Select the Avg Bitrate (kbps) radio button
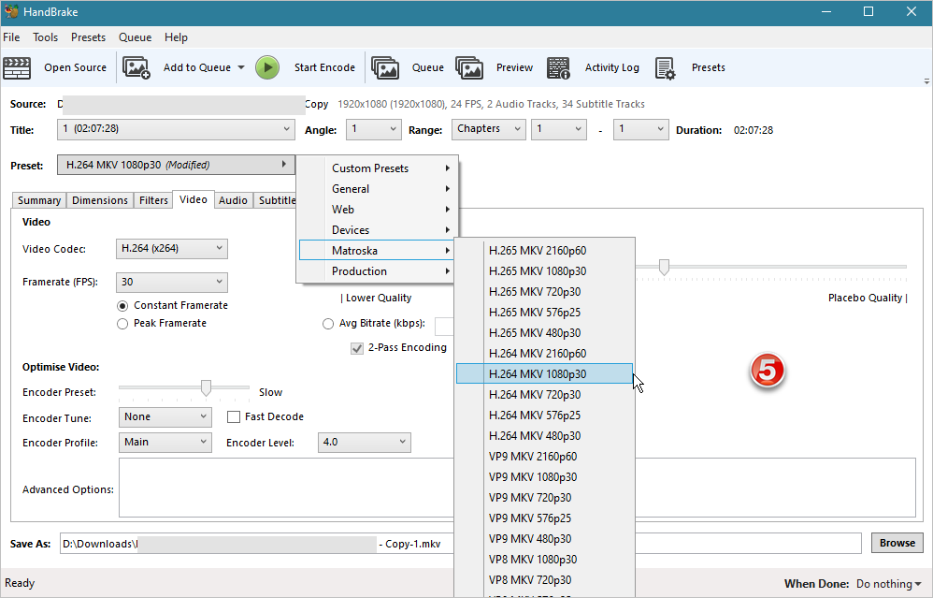 (328, 324)
